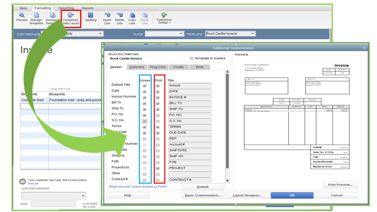Image resolution: width=377 pixels, height=212 pixels.
Task: Open Manage Templates
Action: (x=36, y=15)
